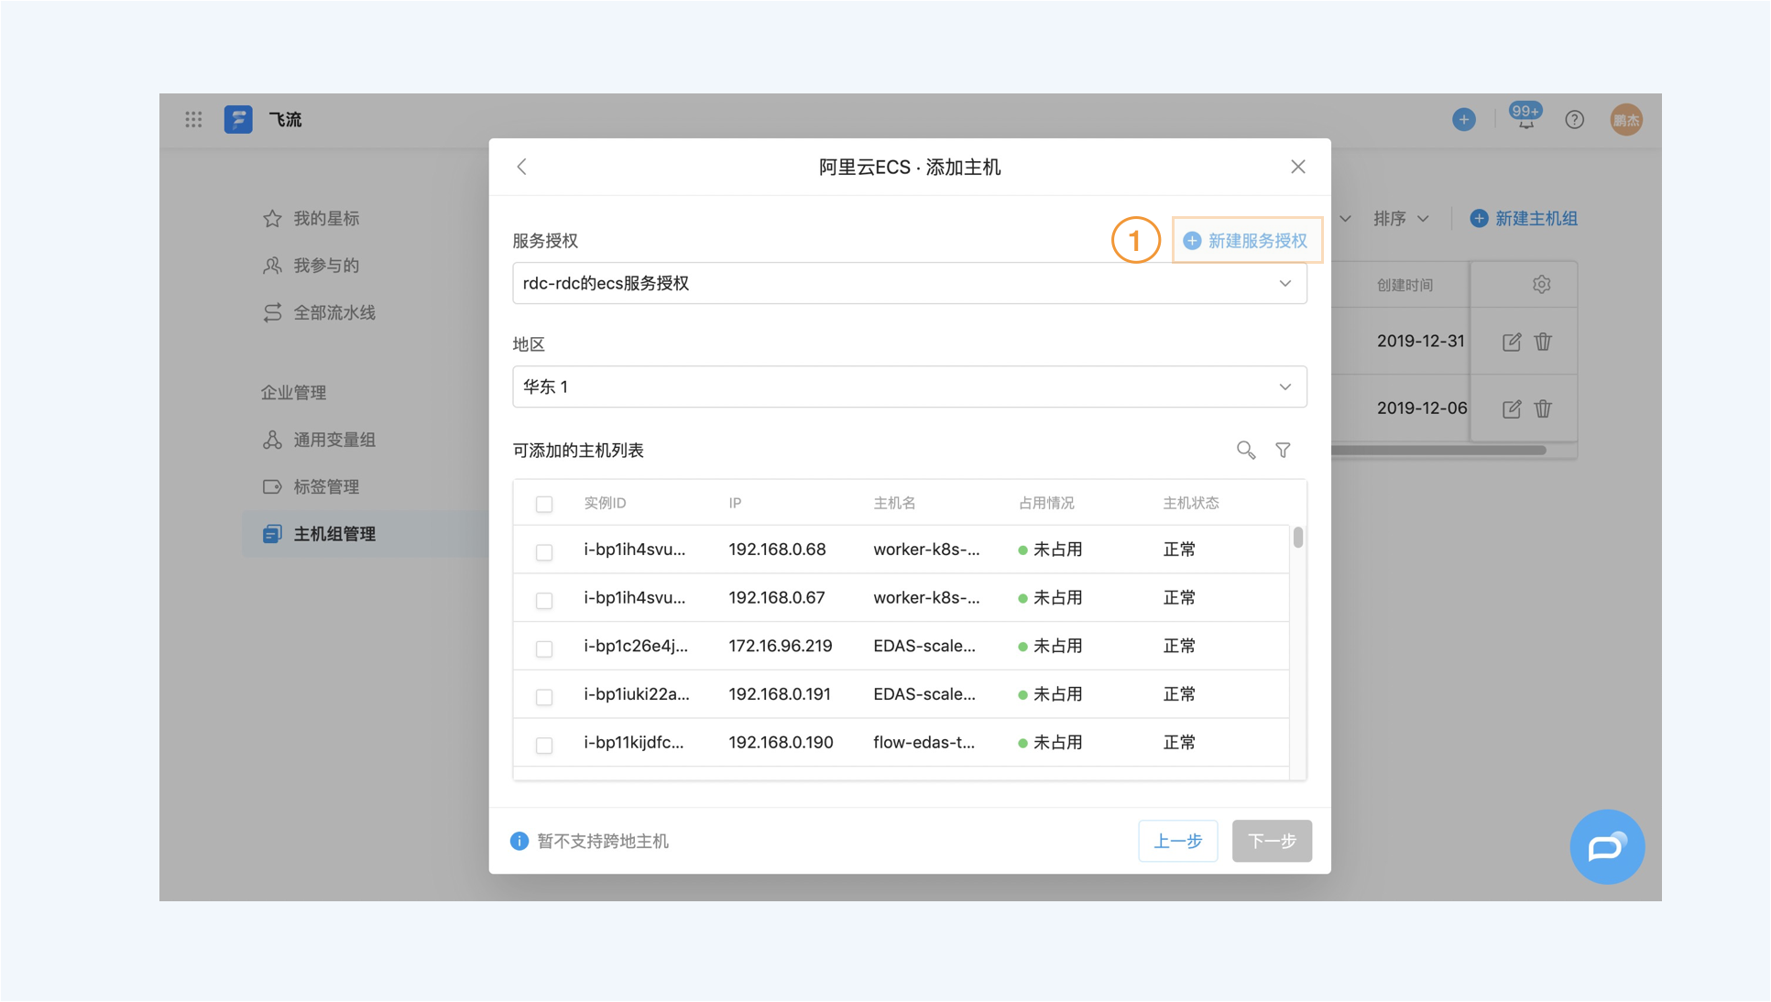Viewport: 1771px width, 1002px height.
Task: Click the star icon of 我的星标
Action: coord(272,218)
